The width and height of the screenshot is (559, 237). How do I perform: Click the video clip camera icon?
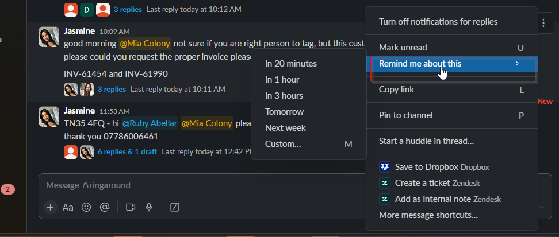(131, 207)
